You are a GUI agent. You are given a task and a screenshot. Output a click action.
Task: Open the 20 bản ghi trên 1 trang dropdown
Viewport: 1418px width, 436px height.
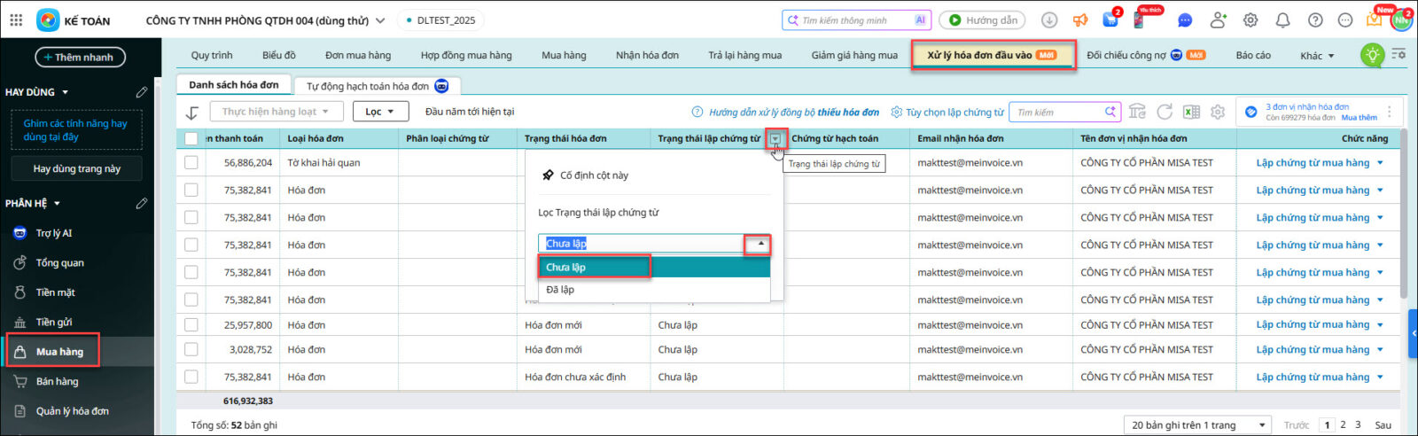tap(1196, 425)
